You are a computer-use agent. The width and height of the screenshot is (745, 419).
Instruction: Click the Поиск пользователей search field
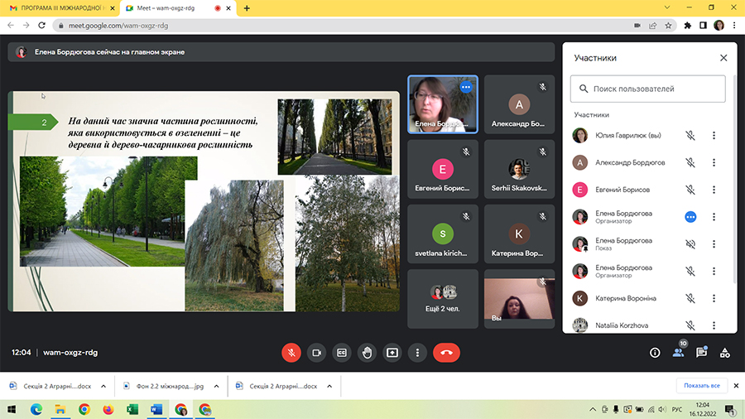click(x=647, y=89)
